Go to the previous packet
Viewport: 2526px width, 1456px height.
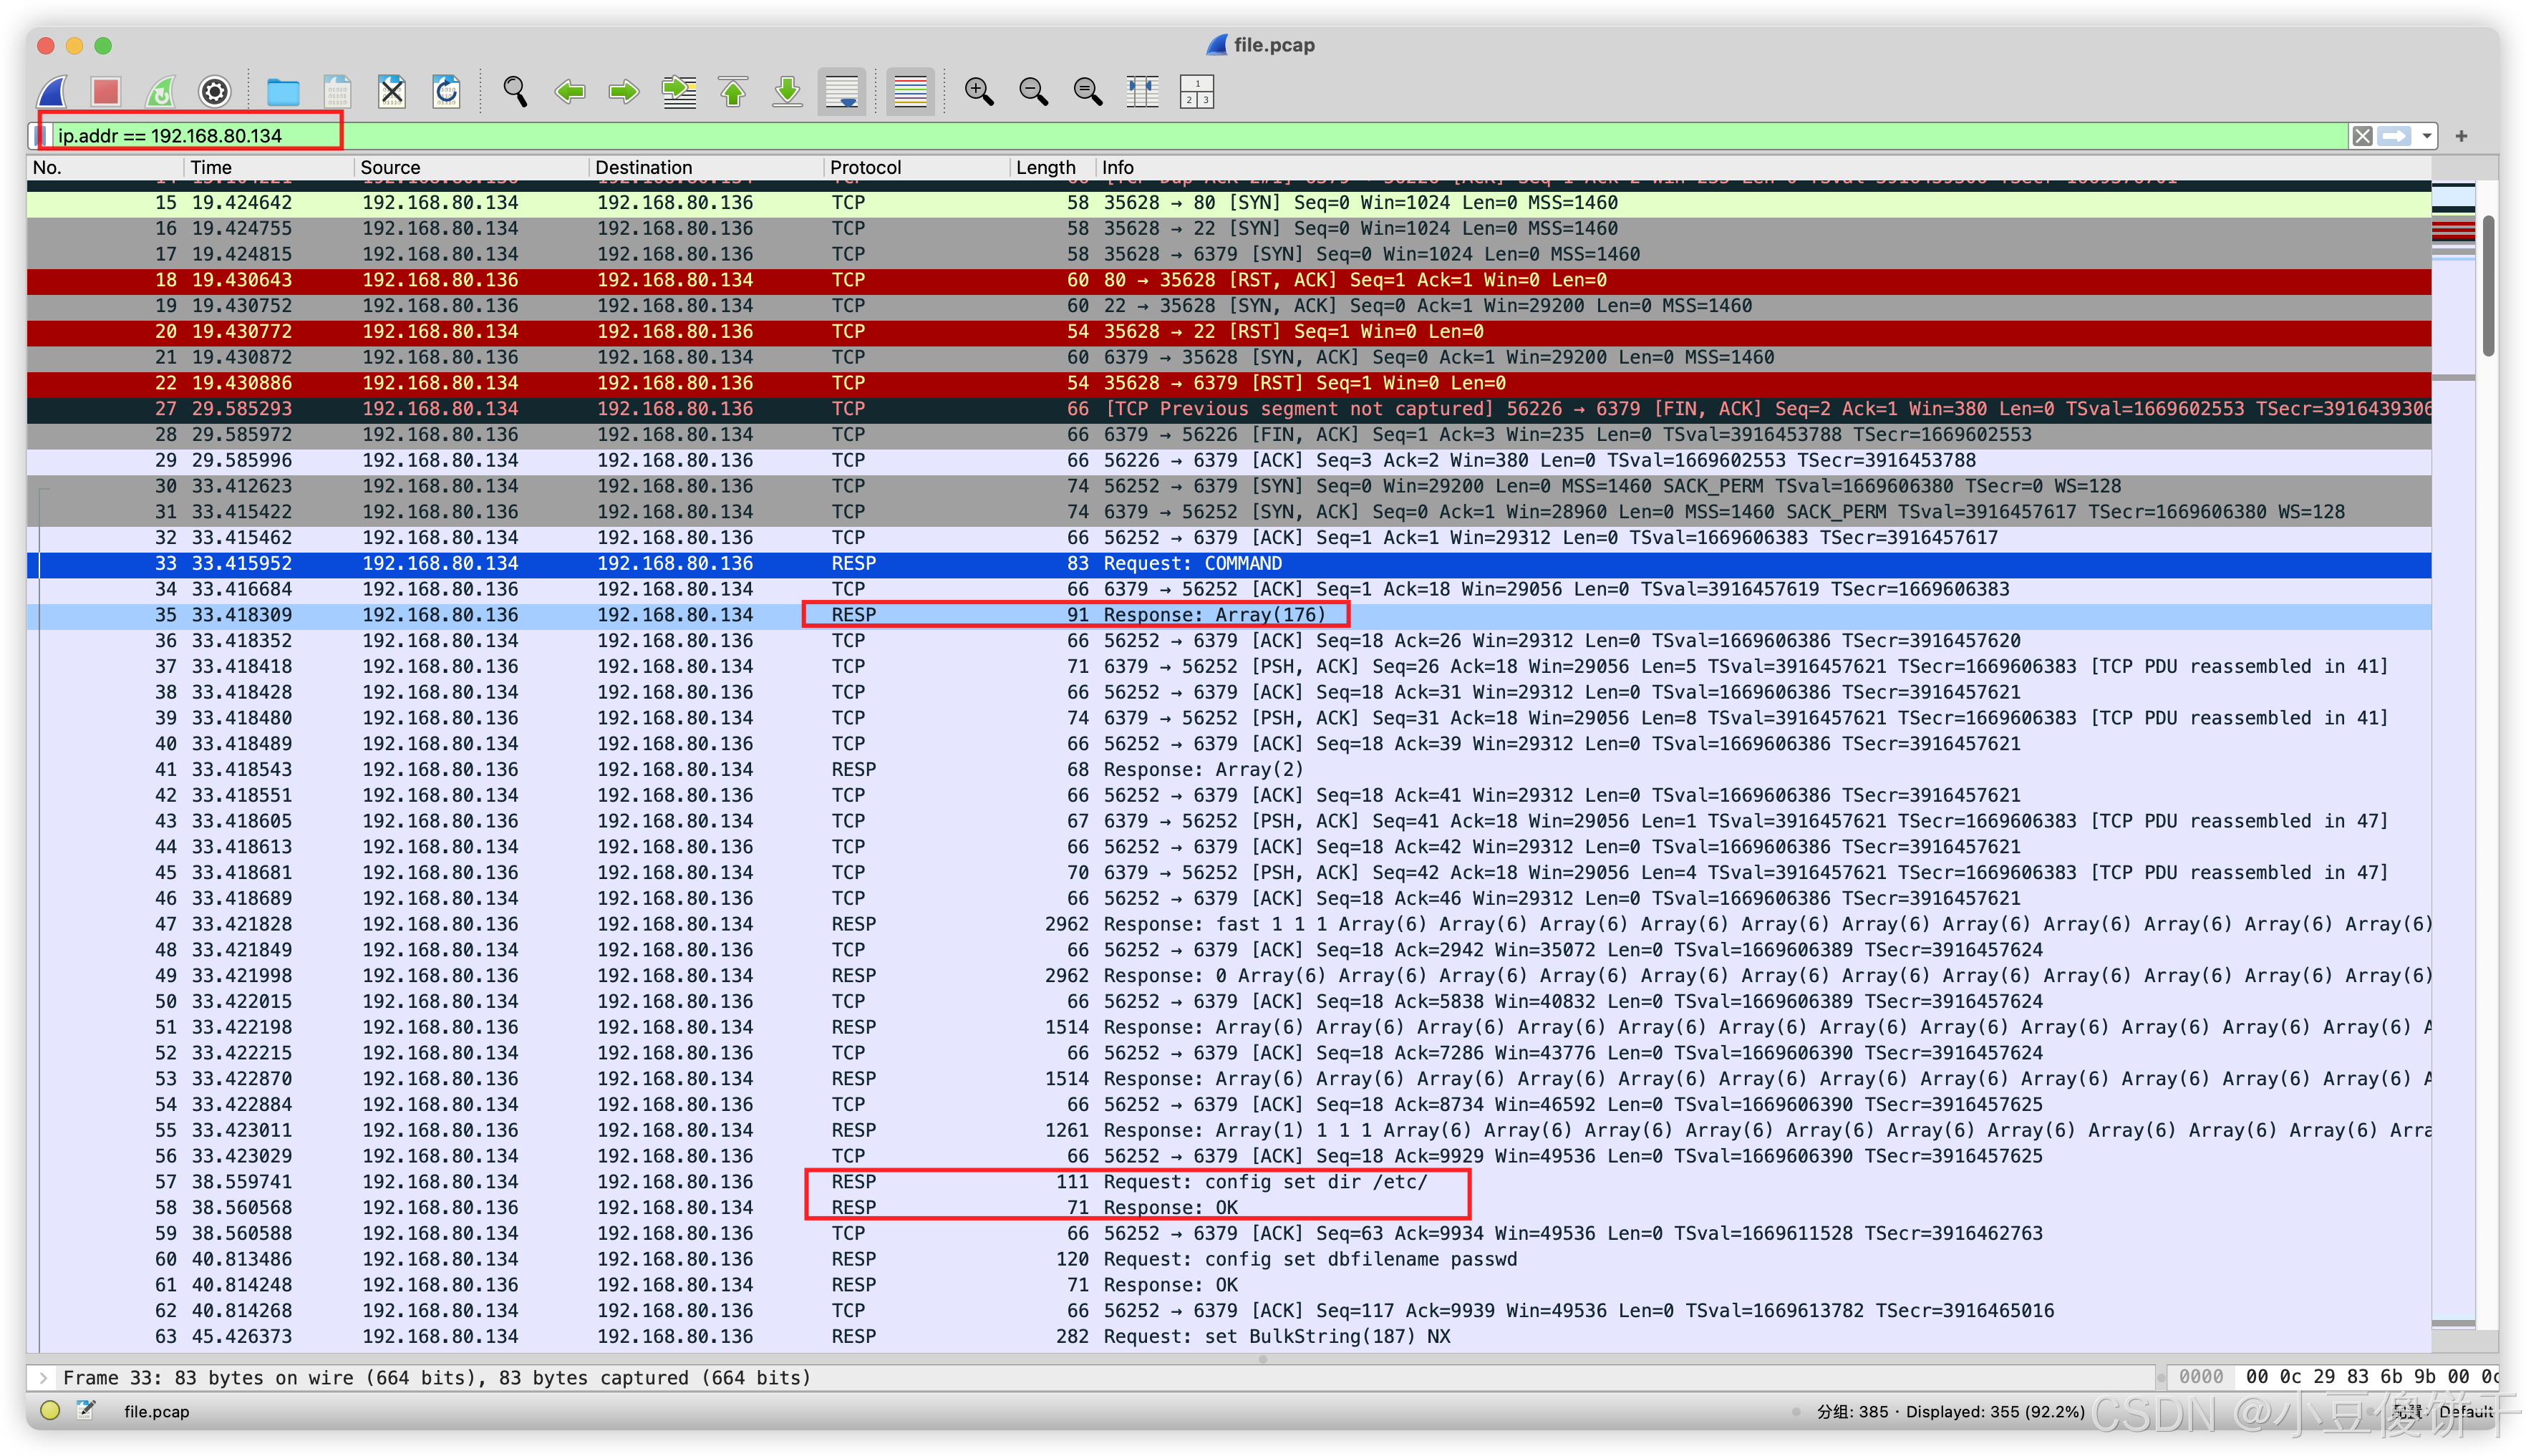[x=570, y=91]
